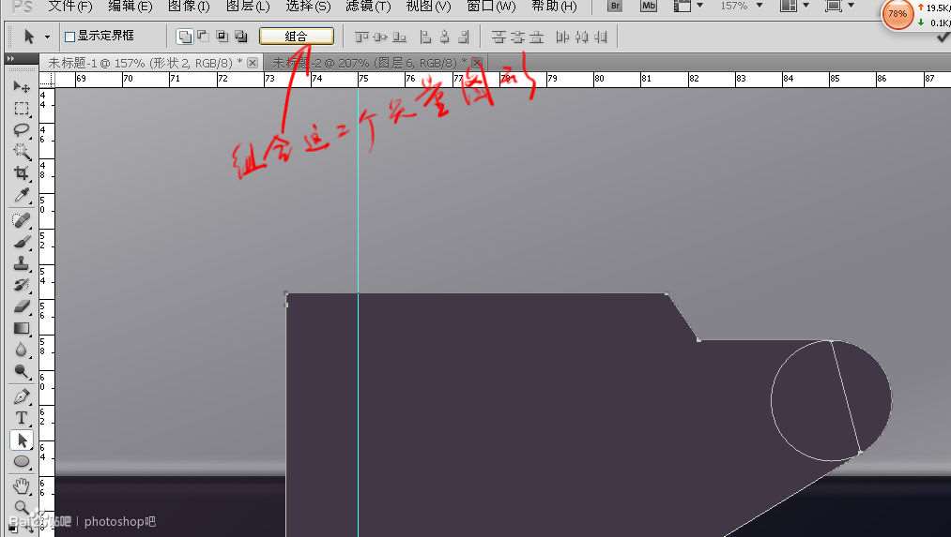Distribute bottom edges of paths
The width and height of the screenshot is (951, 537).
pos(536,37)
